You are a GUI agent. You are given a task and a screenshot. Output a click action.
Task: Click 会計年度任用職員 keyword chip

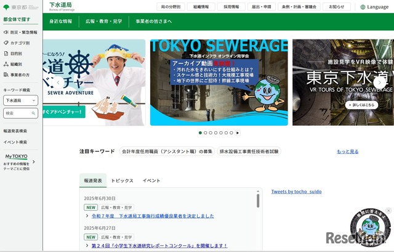click(x=167, y=152)
